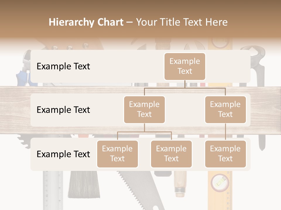This screenshot has height=210, width=281.
Task: Click the middle bottom Example Text node
Action: click(171, 154)
